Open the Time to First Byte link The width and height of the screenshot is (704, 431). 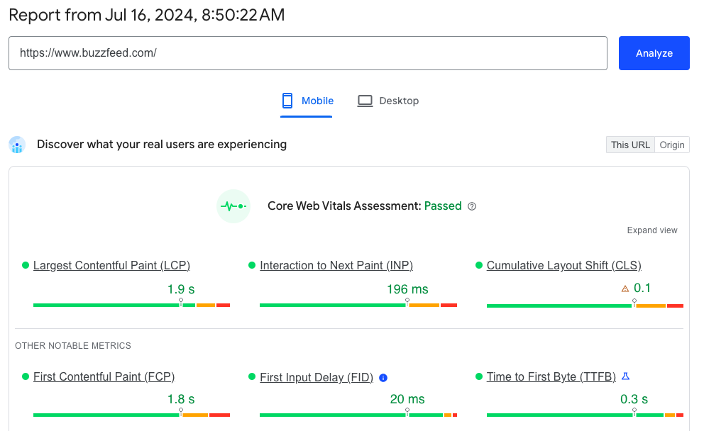(x=551, y=377)
